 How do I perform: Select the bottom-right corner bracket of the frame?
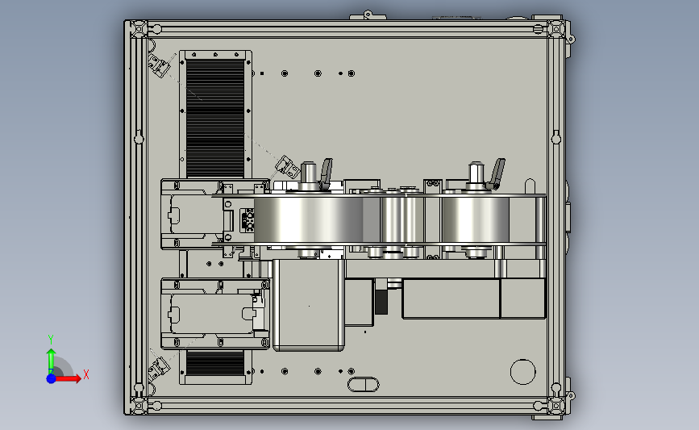coord(556,406)
